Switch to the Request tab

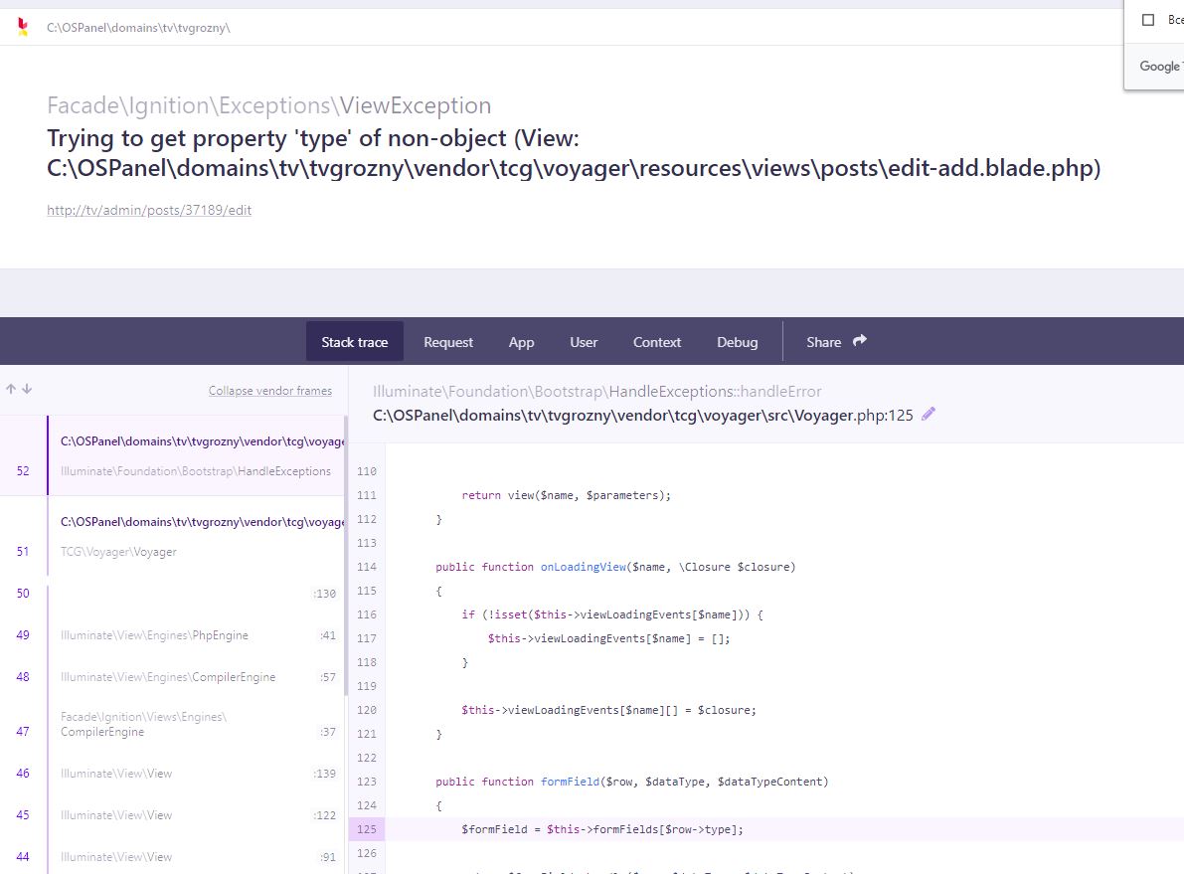tap(447, 341)
